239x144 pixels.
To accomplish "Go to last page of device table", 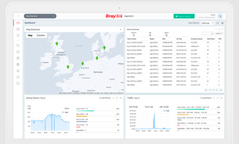I will pos(221,90).
